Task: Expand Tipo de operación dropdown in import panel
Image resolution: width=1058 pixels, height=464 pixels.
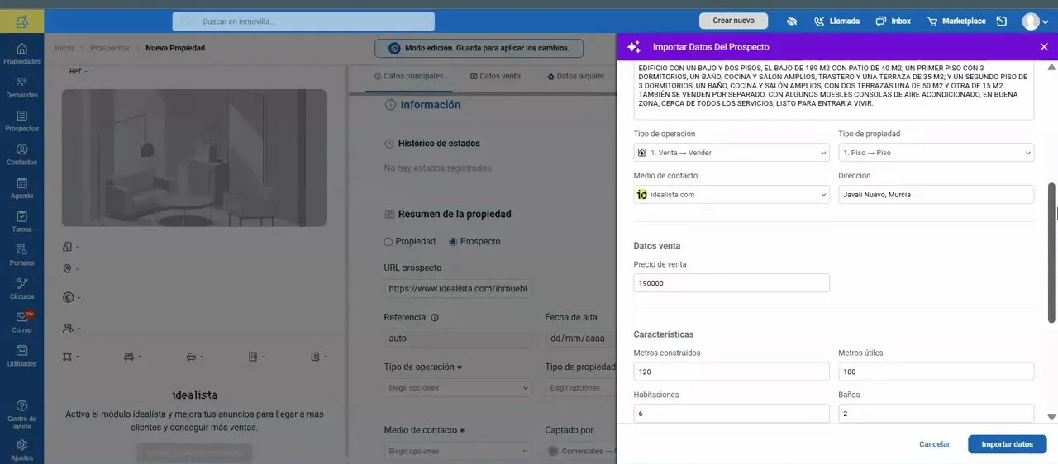Action: (x=732, y=153)
